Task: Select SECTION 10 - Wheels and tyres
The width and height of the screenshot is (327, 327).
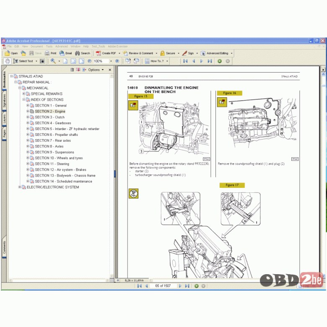Action: (x=59, y=158)
